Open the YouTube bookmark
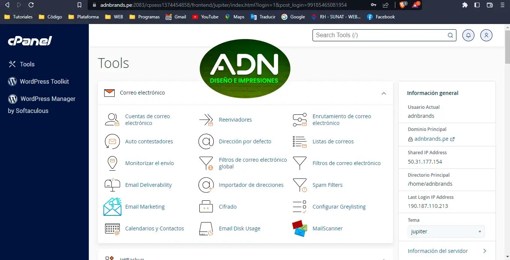Screen dimensions: 510x260 pos(205,17)
